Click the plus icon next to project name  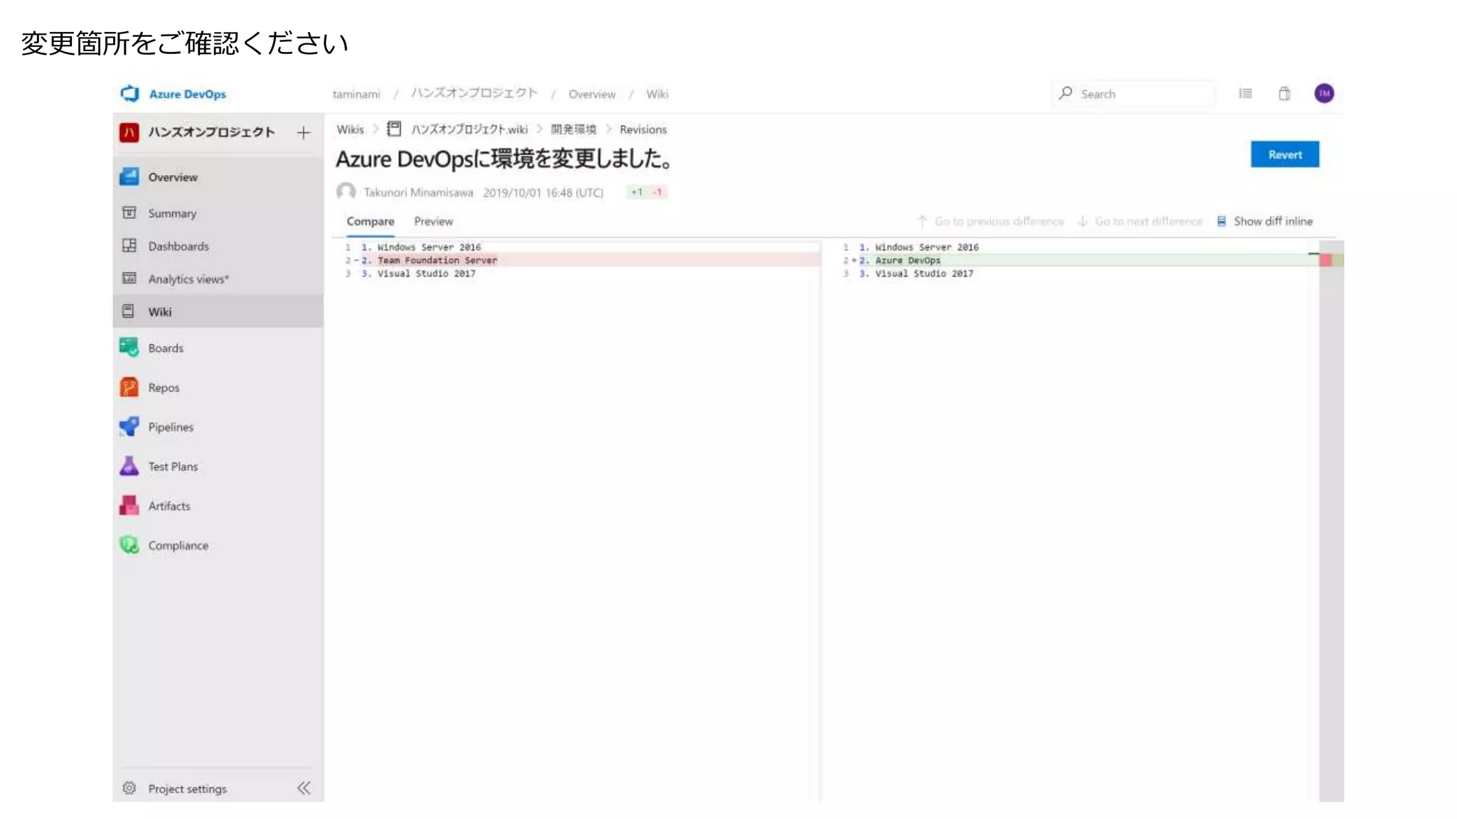[x=304, y=132]
